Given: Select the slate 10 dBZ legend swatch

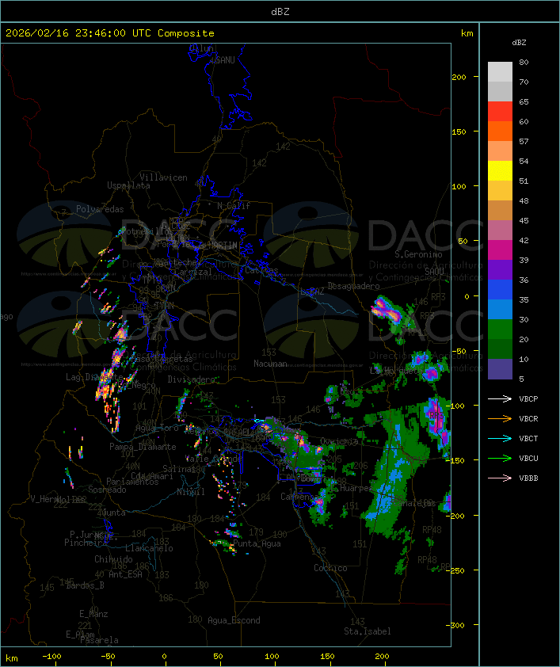Looking at the screenshot, I should pos(500,369).
